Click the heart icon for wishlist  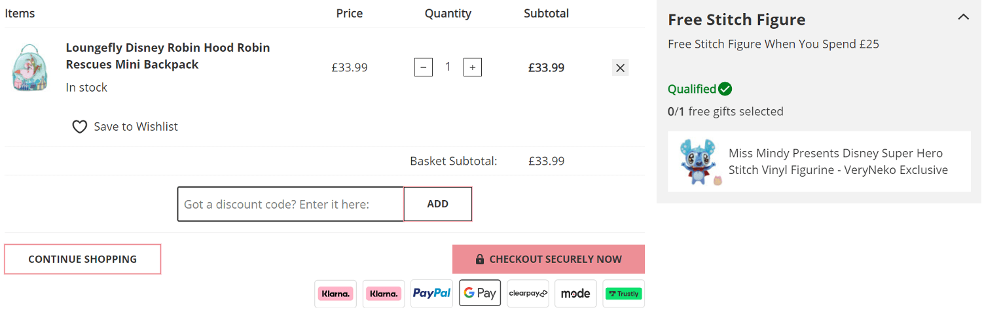79,127
